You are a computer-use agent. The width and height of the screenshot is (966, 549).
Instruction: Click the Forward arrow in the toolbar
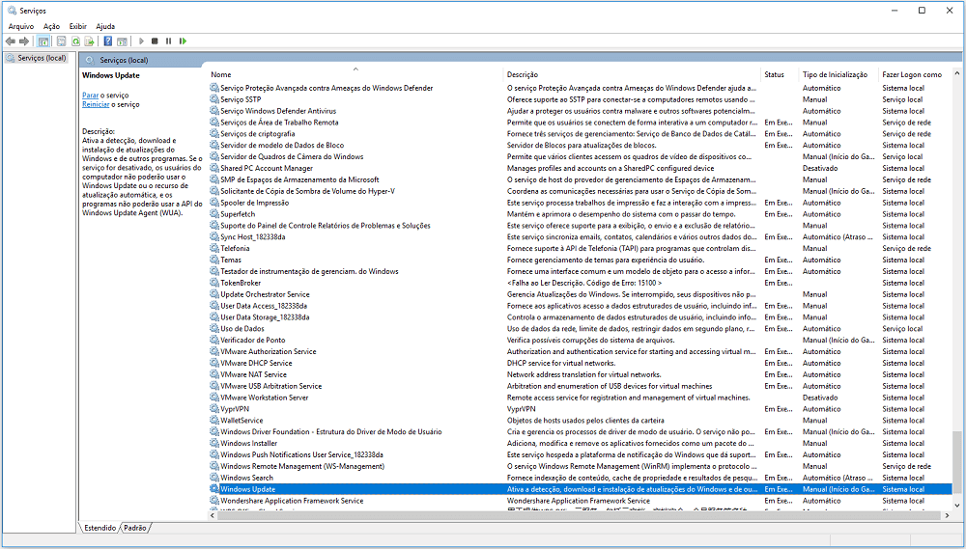click(24, 41)
